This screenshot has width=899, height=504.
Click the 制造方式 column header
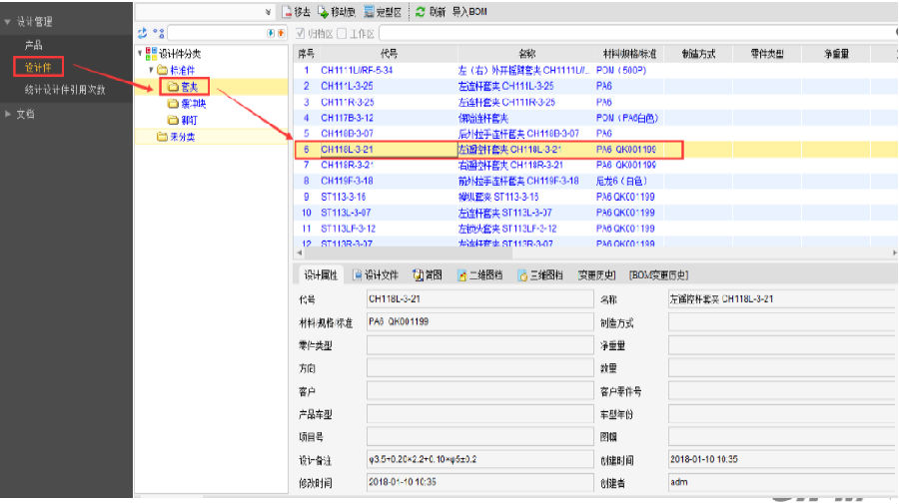pos(698,54)
